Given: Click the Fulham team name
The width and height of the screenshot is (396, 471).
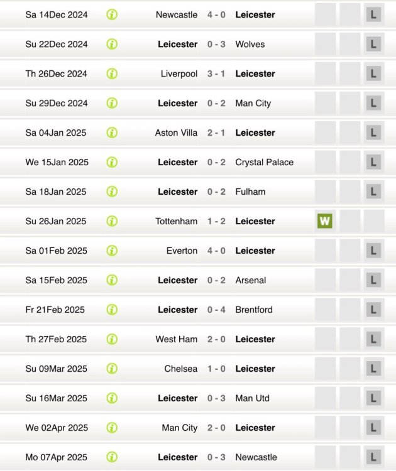Looking at the screenshot, I should (x=250, y=192).
